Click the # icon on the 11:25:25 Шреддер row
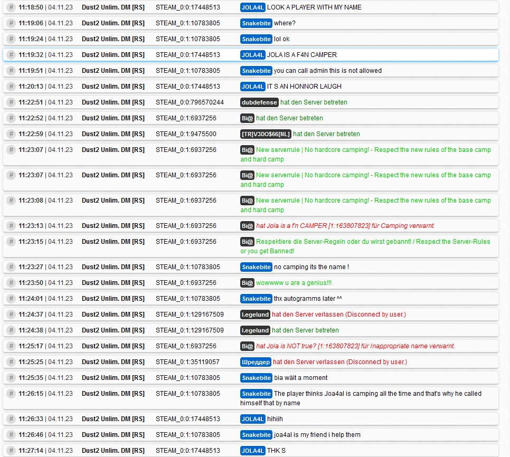Screen dimensions: 510x457 point(11,362)
